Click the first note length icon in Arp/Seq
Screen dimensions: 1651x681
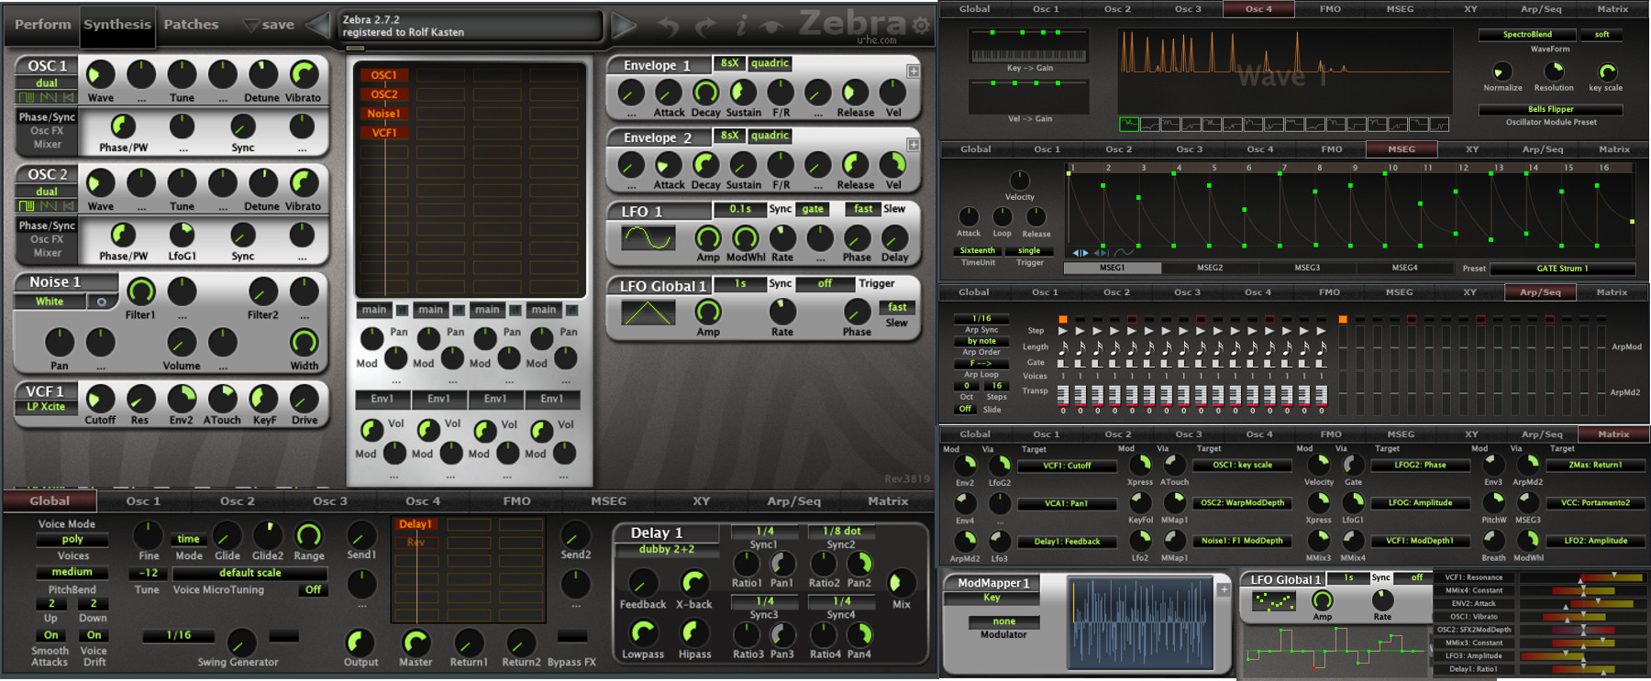click(1063, 348)
